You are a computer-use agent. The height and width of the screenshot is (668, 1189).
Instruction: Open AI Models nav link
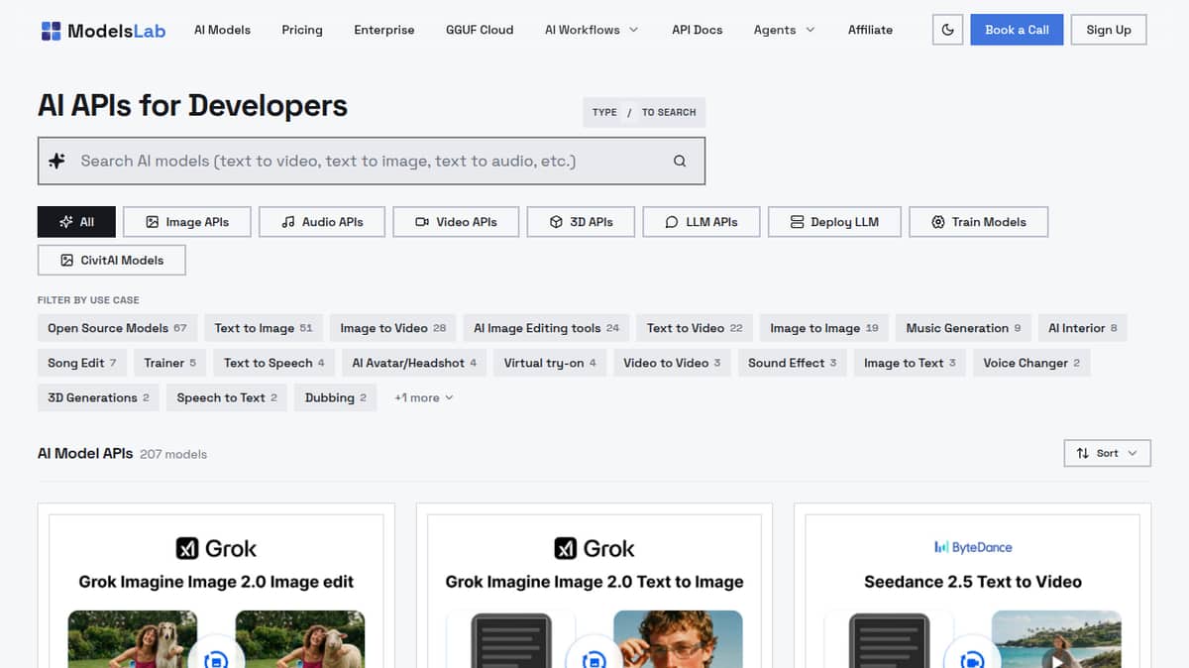(x=222, y=30)
